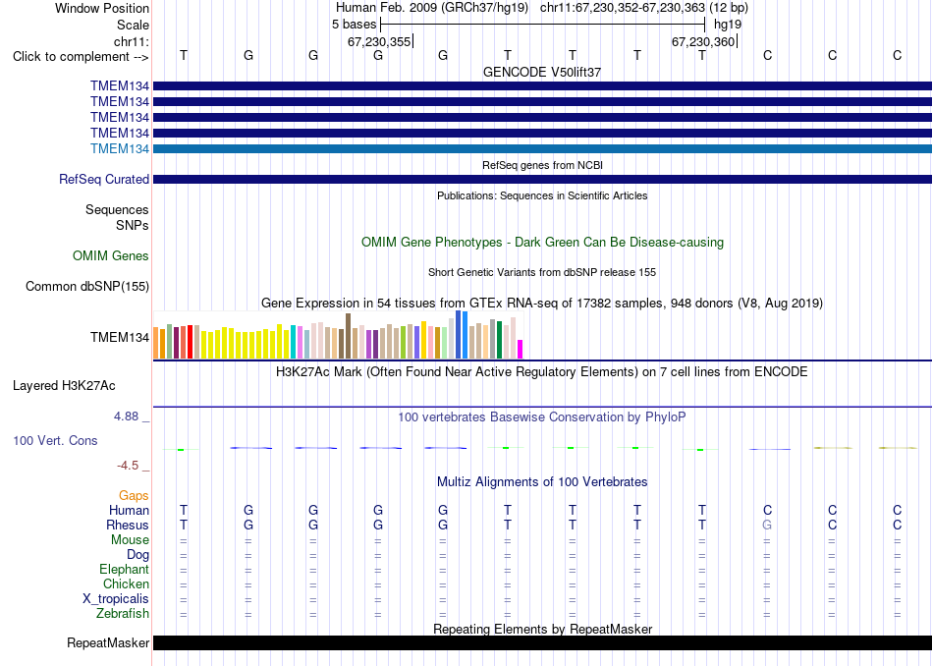Click the faded mismatched G in Rhesus row
This screenshot has width=933, height=666.
click(x=767, y=526)
